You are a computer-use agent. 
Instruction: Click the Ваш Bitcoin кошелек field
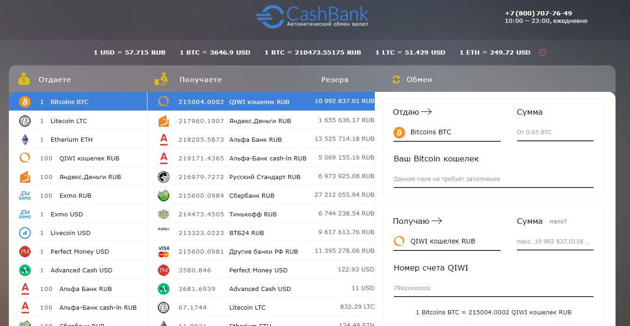click(x=493, y=179)
